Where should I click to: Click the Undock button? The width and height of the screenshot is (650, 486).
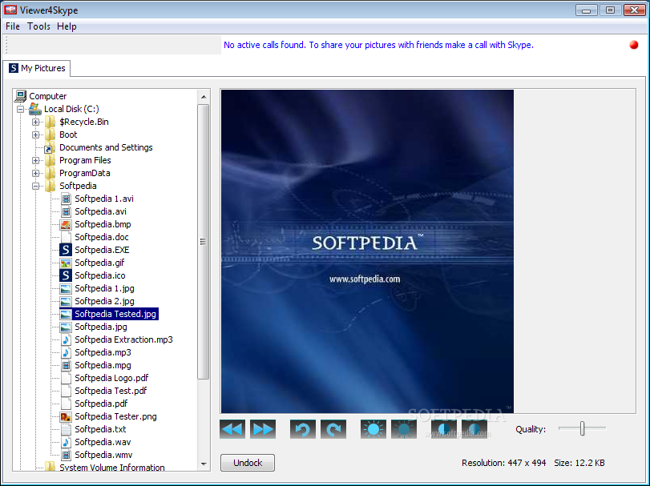coord(248,463)
